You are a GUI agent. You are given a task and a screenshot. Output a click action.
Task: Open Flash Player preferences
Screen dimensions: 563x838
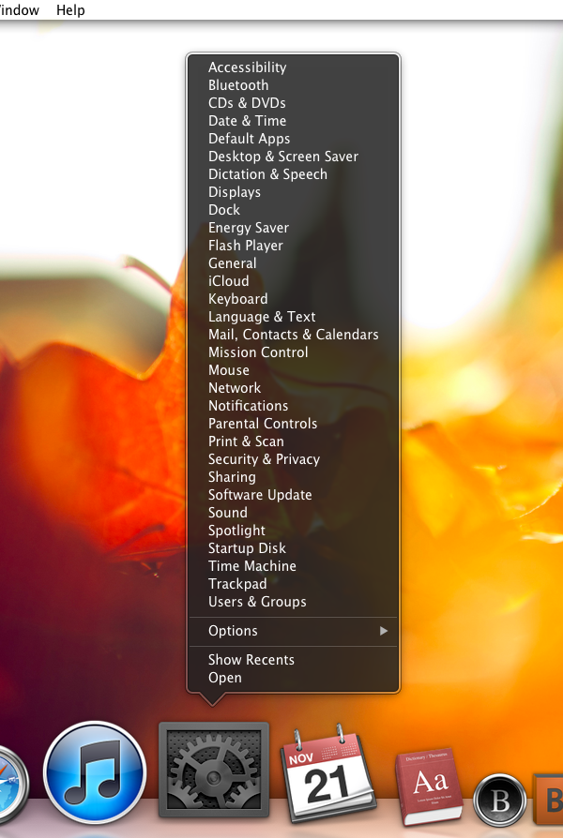245,246
